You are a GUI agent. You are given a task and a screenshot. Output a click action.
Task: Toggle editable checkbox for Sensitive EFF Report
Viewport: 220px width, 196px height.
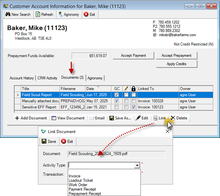(x=126, y=107)
